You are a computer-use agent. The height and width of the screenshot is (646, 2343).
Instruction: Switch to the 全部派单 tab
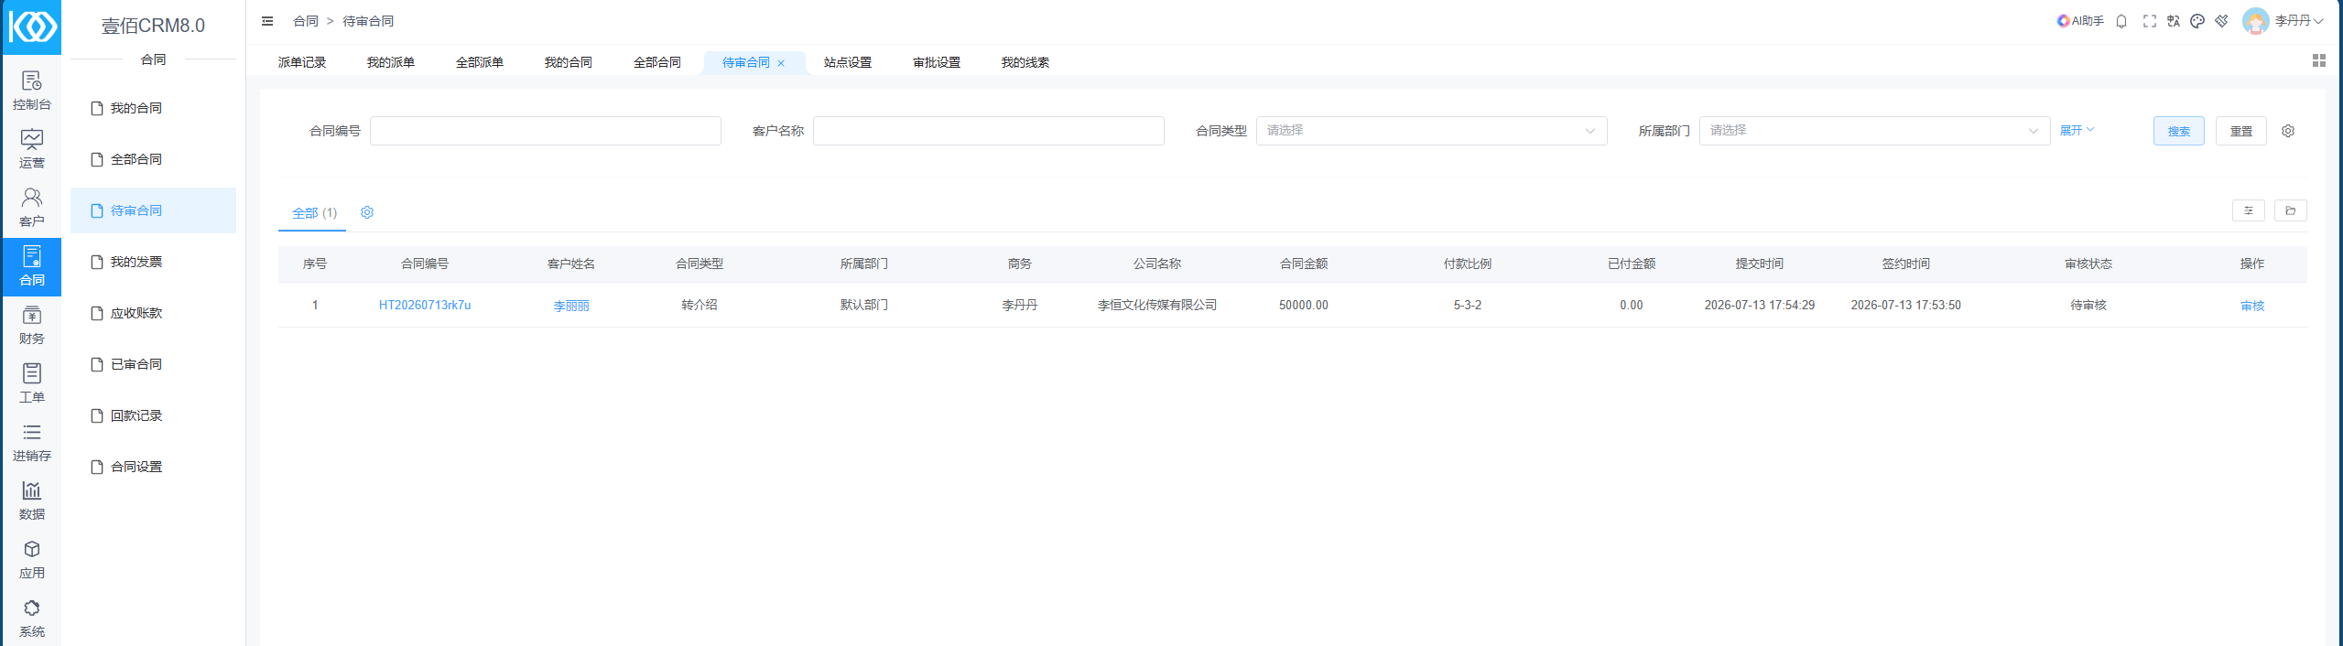[480, 62]
